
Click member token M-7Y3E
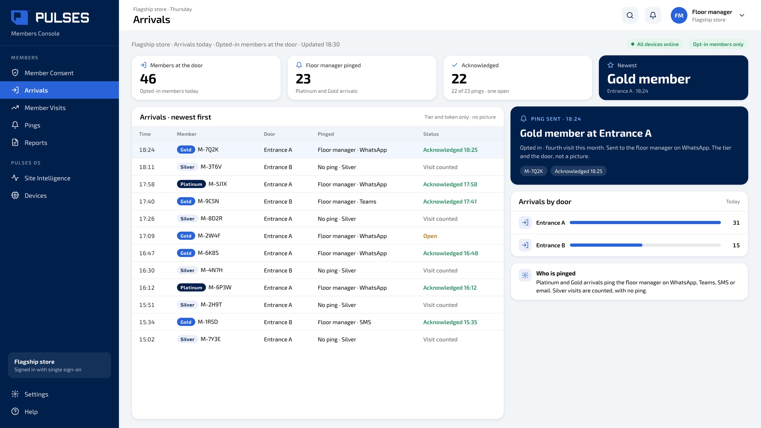[x=211, y=339]
